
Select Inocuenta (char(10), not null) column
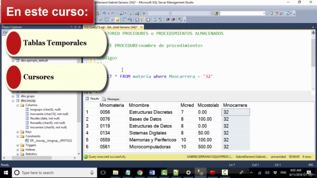(49, 114)
